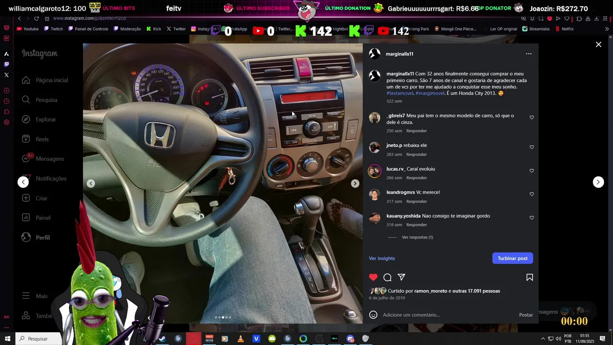613x345 pixels.
Task: Open 'Notificações' in Instagram sidebar
Action: [44, 178]
